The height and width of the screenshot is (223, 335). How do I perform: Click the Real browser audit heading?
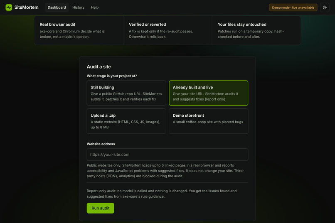pyautogui.click(x=57, y=25)
